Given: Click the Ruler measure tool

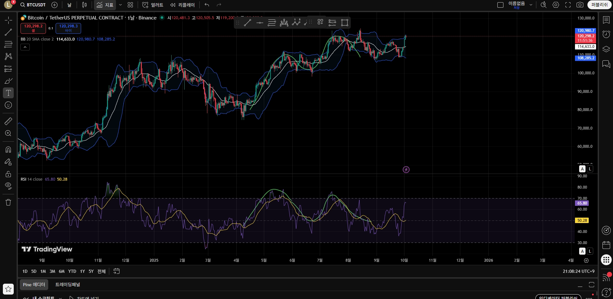Looking at the screenshot, I should coord(8,121).
